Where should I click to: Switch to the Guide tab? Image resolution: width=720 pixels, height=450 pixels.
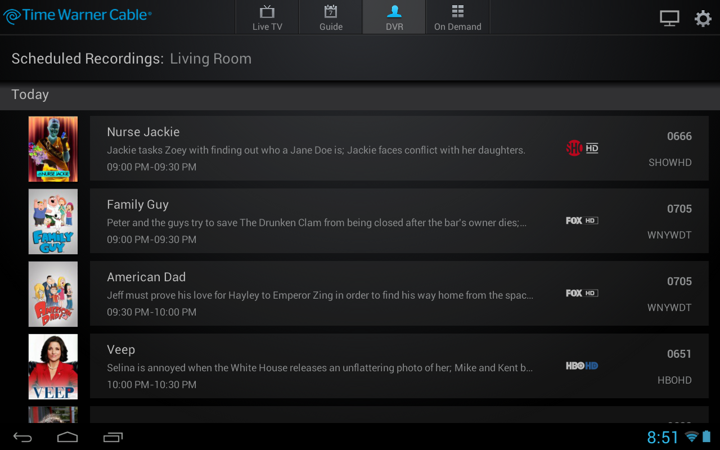331,17
